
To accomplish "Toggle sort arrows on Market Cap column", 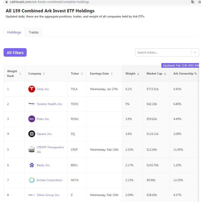I will (x=165, y=74).
